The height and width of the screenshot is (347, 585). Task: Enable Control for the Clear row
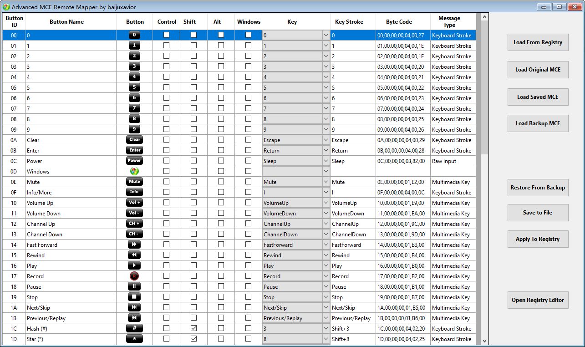point(166,140)
